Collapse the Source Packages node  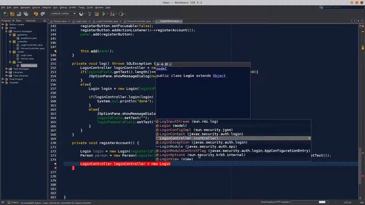[6, 31]
